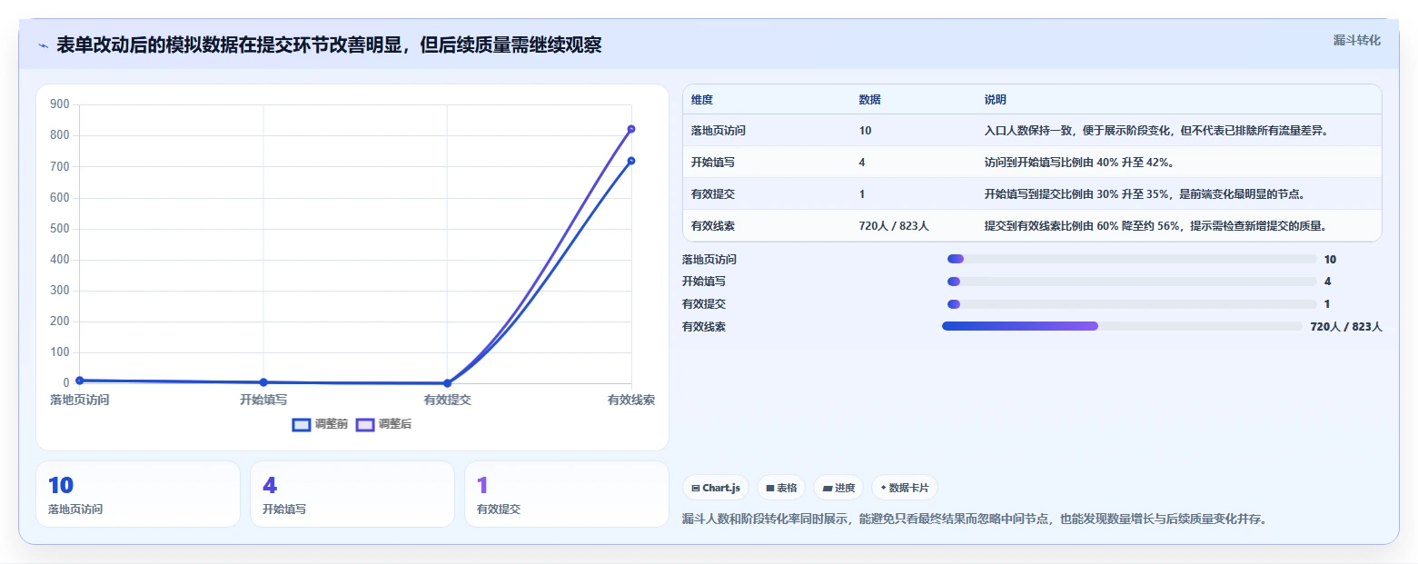This screenshot has height=564, width=1418.
Task: Click the table data value 10
Action: coord(865,131)
